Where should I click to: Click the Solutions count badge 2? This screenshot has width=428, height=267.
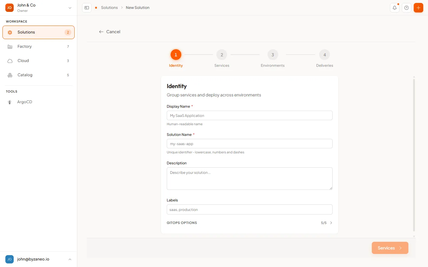68,32
